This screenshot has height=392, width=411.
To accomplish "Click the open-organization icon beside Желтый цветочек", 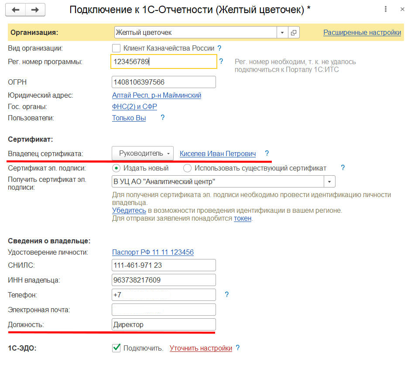I will pyautogui.click(x=293, y=33).
